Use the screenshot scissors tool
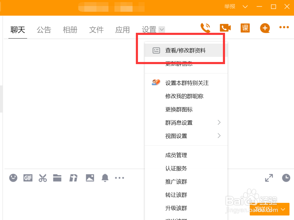The width and height of the screenshot is (294, 220). click(42, 178)
